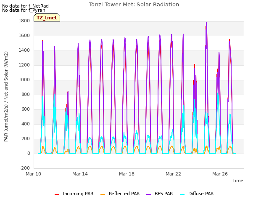Toggle Reflected PAR legend entry
Screen dimensions: 269x202
coord(120,194)
